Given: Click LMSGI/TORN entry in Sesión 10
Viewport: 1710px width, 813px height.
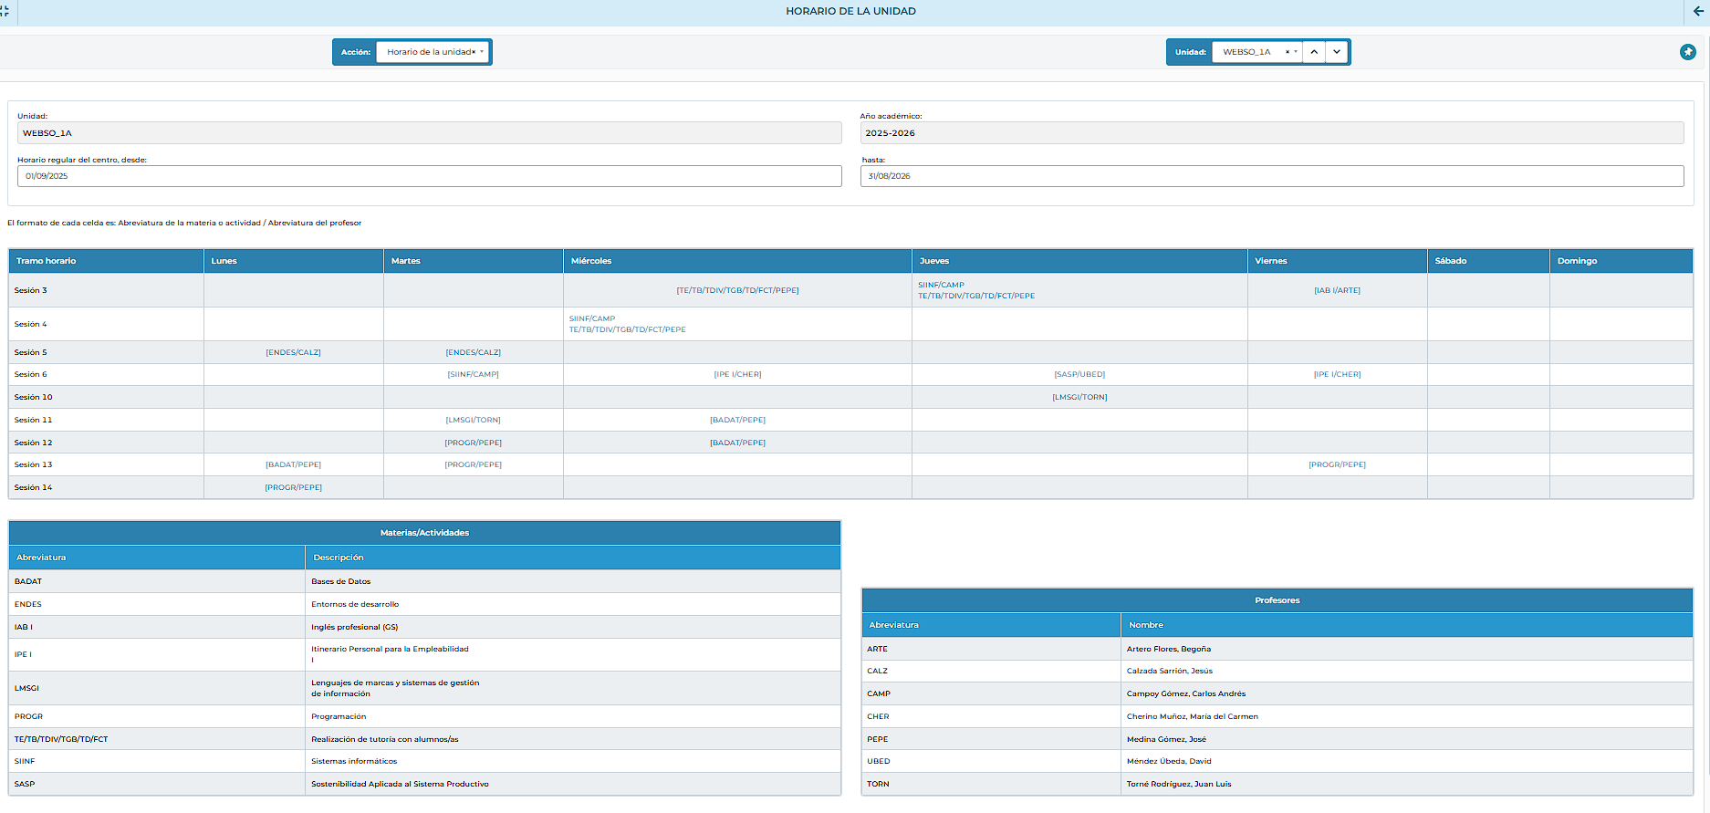Looking at the screenshot, I should (1079, 397).
